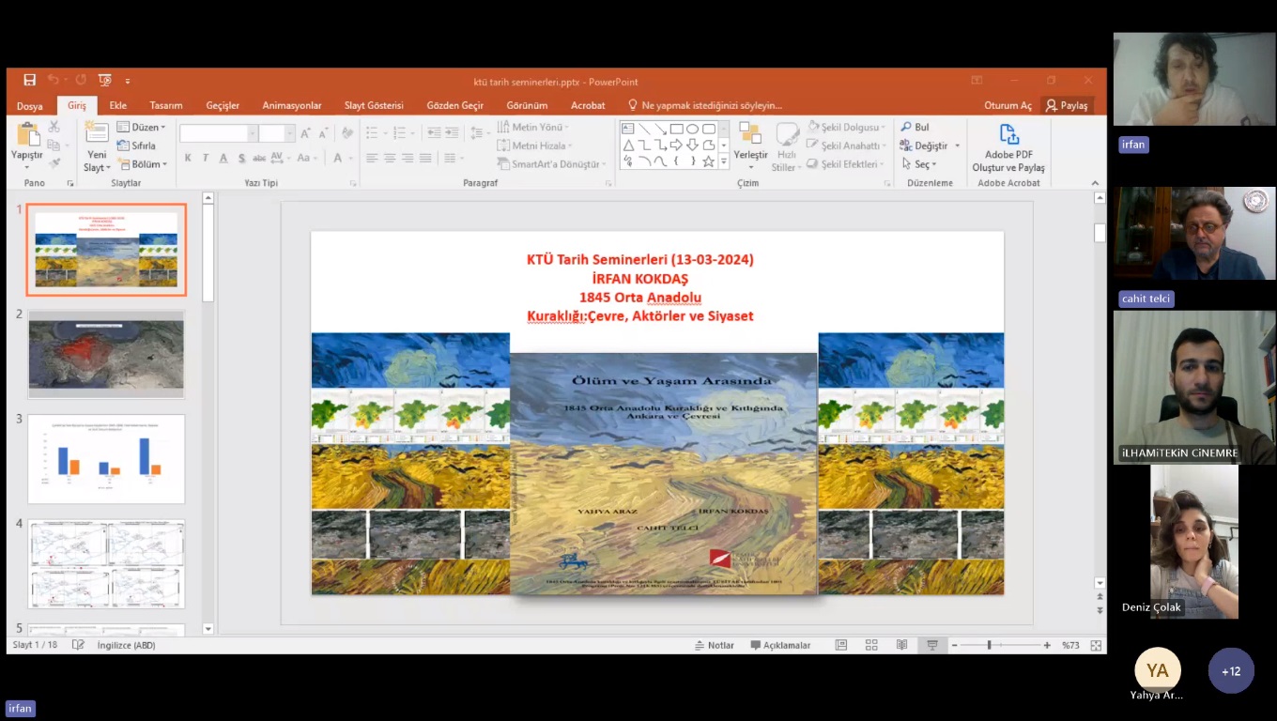This screenshot has width=1277, height=721.
Task: Select slide 3 bar chart thumbnail
Action: coord(106,459)
